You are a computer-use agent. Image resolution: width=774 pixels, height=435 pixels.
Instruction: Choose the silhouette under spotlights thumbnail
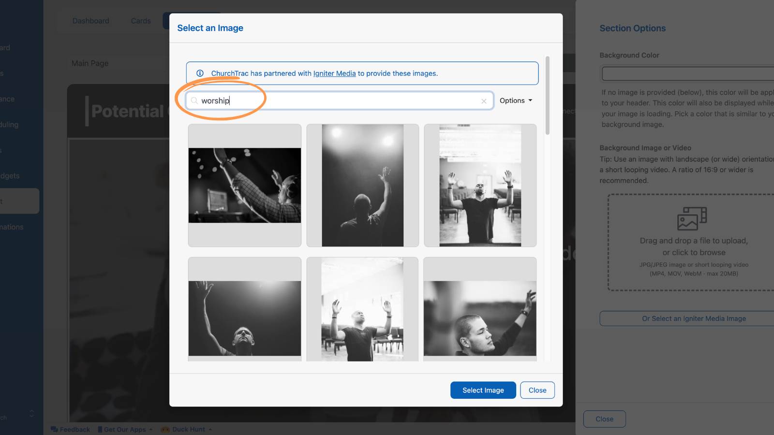(x=362, y=186)
